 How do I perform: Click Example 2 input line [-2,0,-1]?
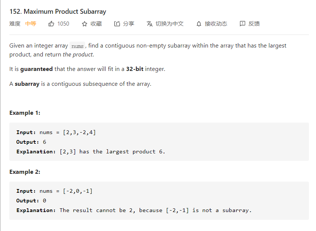tap(78, 191)
